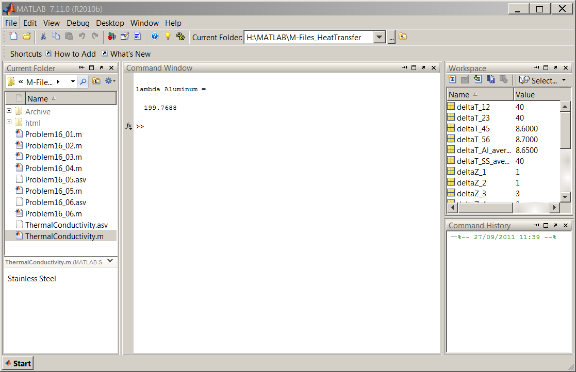
Task: Click the Workspace Value column header
Action: (537, 95)
